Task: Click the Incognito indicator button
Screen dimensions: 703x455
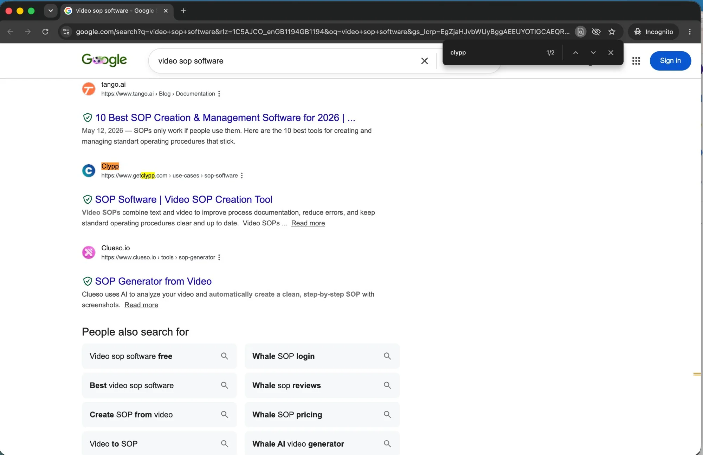Action: 653,32
